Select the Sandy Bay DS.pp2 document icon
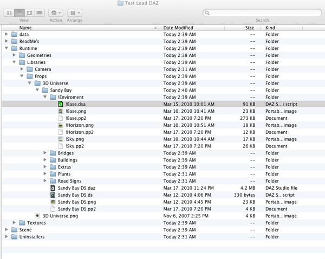Image resolution: width=325 pixels, height=259 pixels. click(x=53, y=209)
